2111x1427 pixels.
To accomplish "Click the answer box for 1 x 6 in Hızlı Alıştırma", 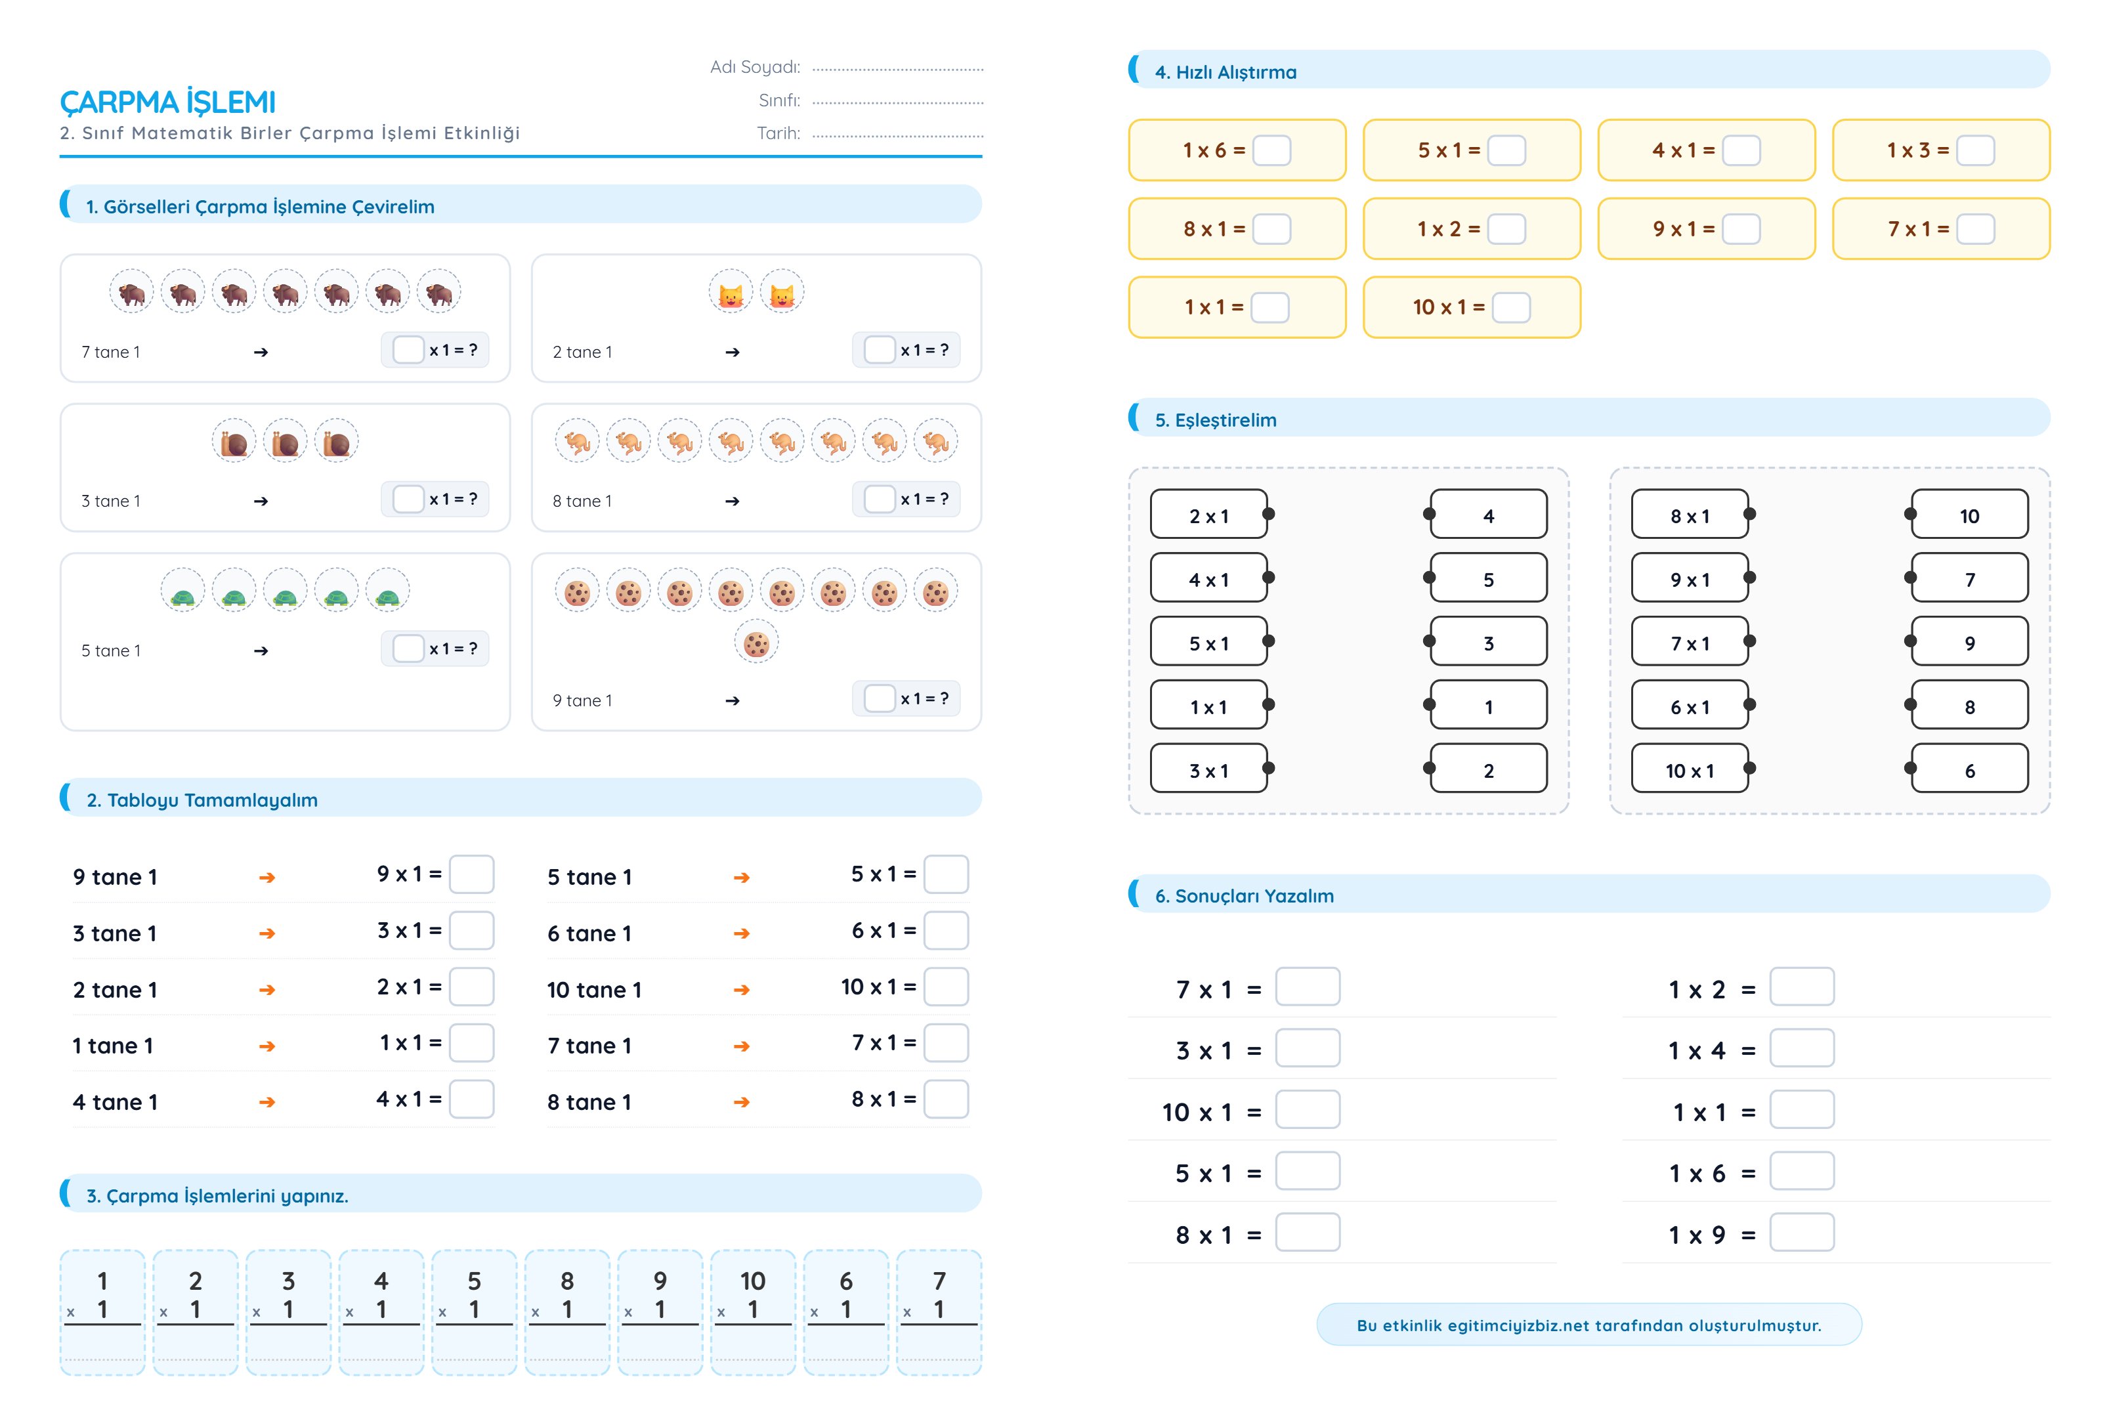I will pyautogui.click(x=1271, y=151).
